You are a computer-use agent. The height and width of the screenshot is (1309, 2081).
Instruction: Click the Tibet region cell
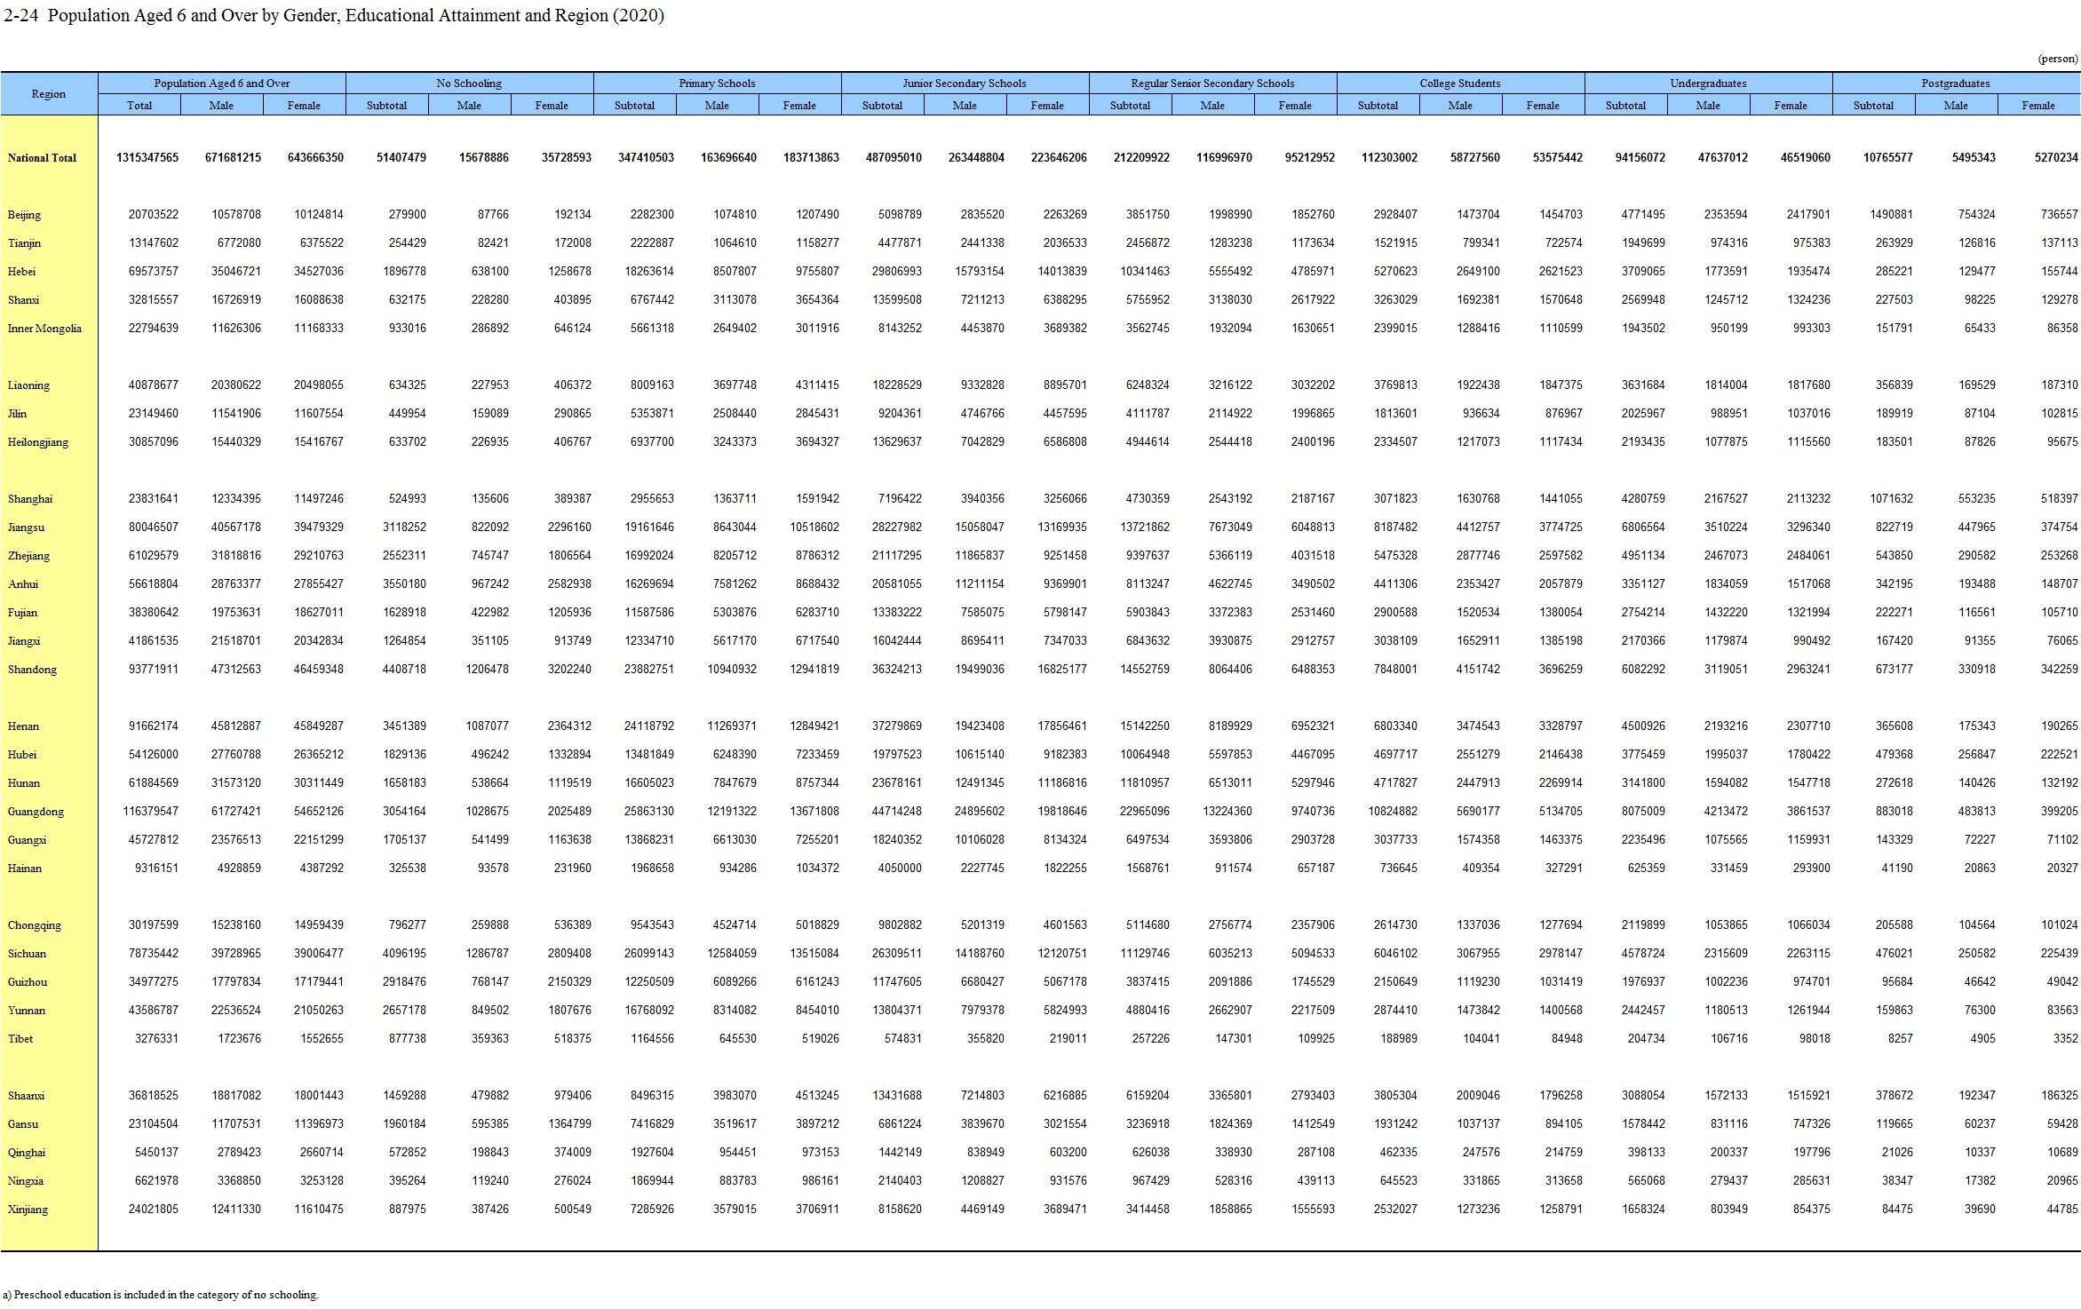point(20,1039)
